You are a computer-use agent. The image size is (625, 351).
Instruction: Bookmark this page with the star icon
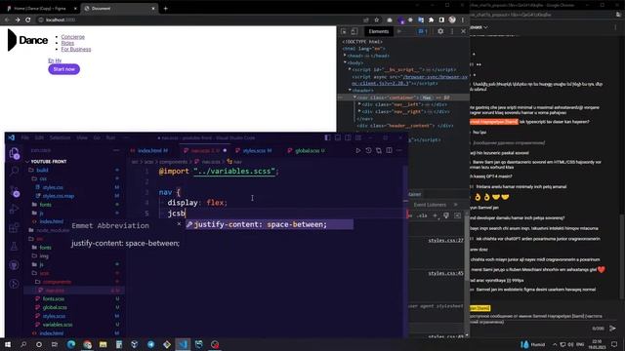pos(376,19)
